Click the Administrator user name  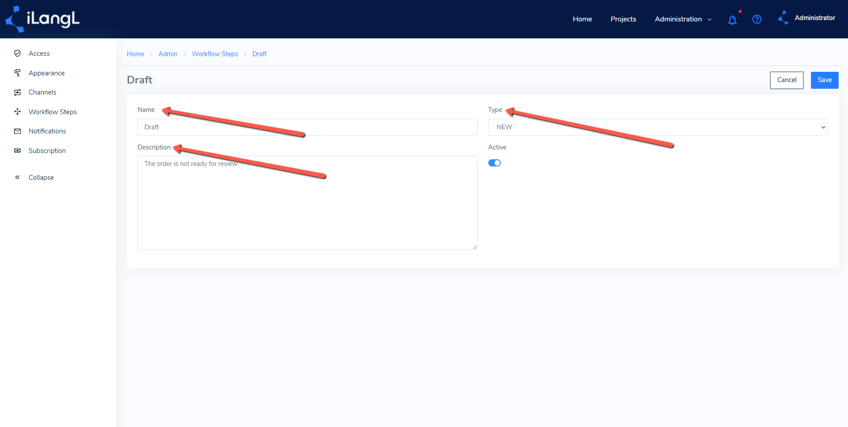tap(815, 18)
